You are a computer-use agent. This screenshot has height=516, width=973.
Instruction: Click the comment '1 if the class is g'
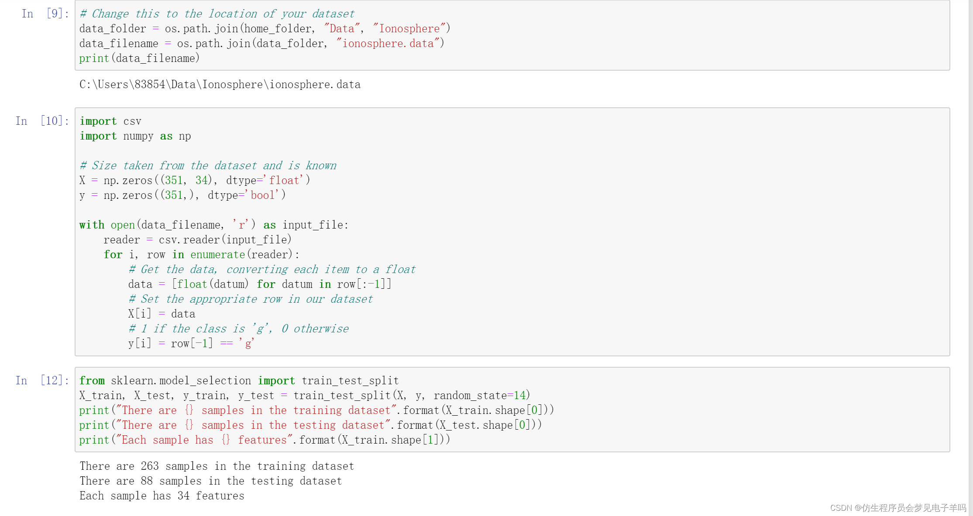coord(238,328)
